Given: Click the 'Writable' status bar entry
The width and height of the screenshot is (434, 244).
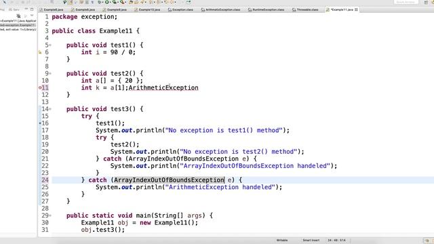Looking at the screenshot, I should [x=282, y=240].
